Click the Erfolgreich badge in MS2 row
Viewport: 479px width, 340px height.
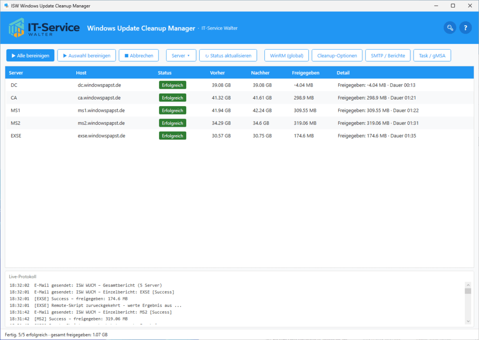[173, 123]
